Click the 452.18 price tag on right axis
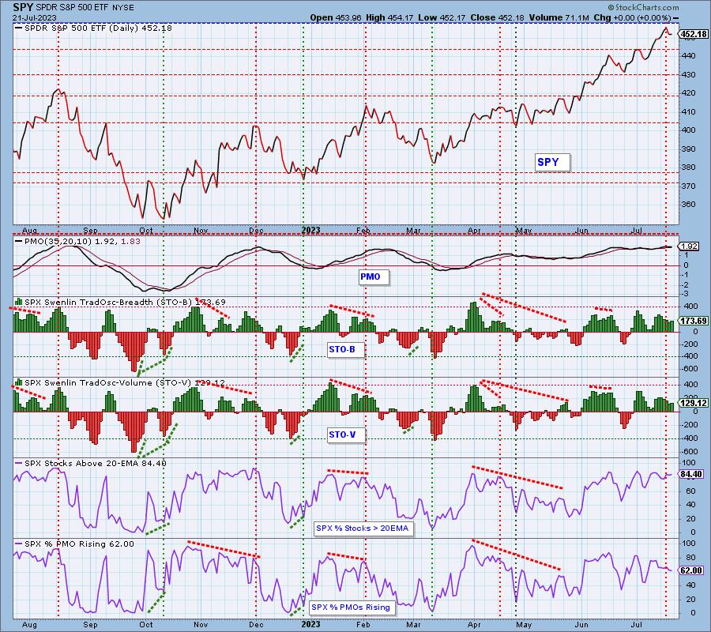The height and width of the screenshot is (632, 711). (x=694, y=34)
